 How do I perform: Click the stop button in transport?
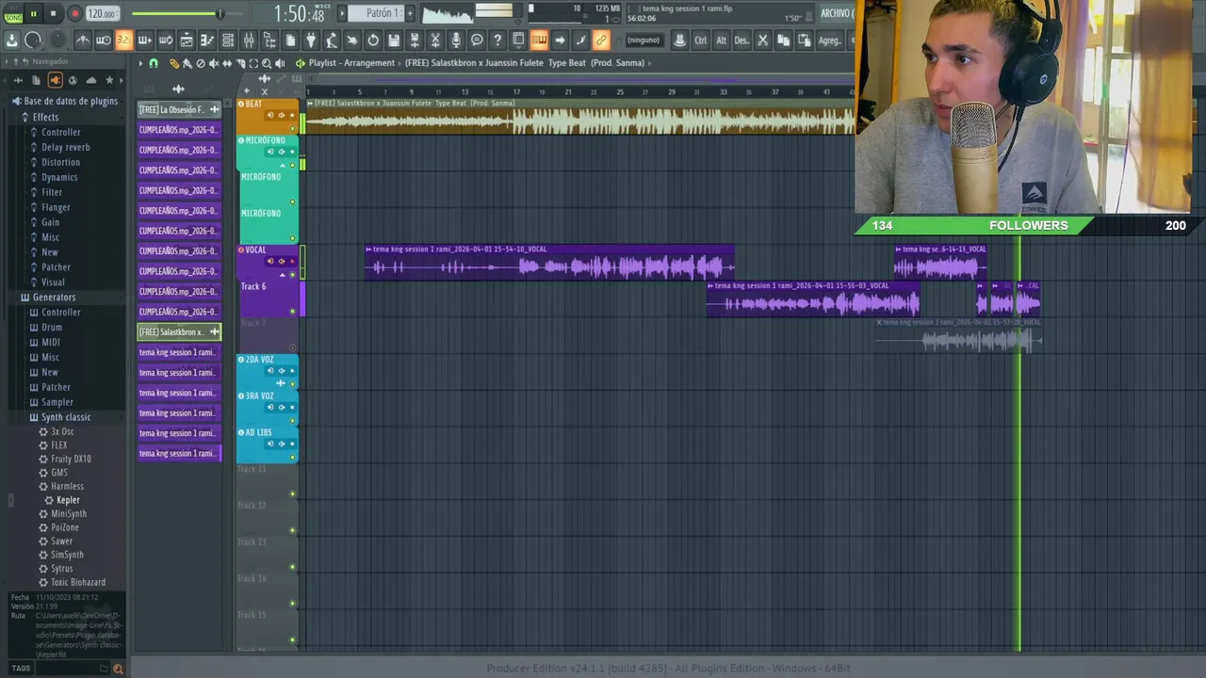(x=54, y=13)
